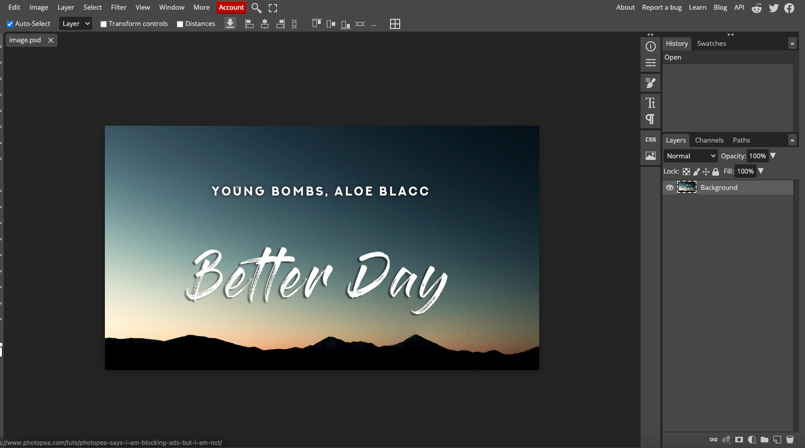Collapse the side icon column arrows
This screenshot has width=805, height=448.
click(x=650, y=35)
